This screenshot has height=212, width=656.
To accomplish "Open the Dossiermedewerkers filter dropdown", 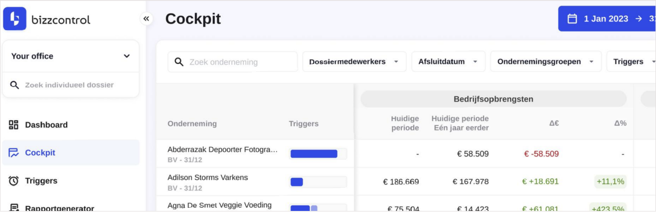I will [x=354, y=62].
